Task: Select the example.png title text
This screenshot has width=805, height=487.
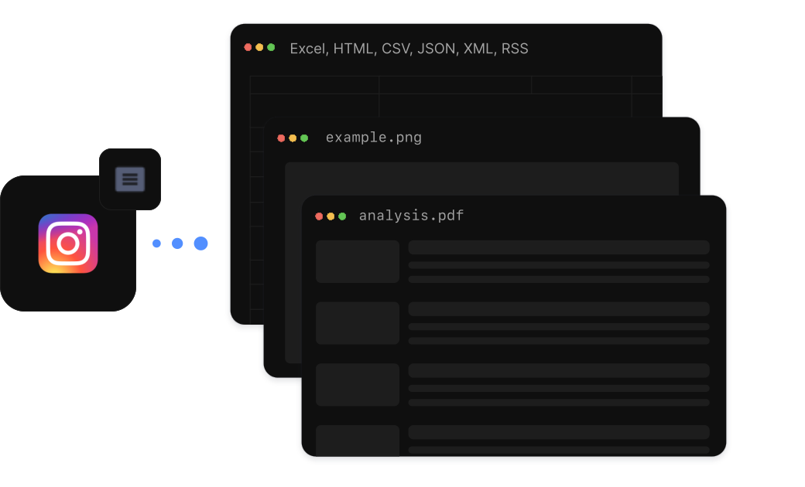Action: point(374,138)
